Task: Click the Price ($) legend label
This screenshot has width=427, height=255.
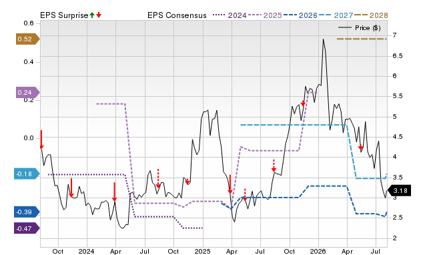Action: coord(368,28)
